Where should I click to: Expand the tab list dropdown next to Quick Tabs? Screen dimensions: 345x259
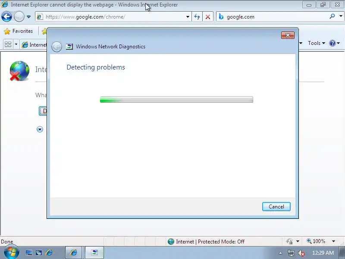pyautogui.click(x=16, y=44)
